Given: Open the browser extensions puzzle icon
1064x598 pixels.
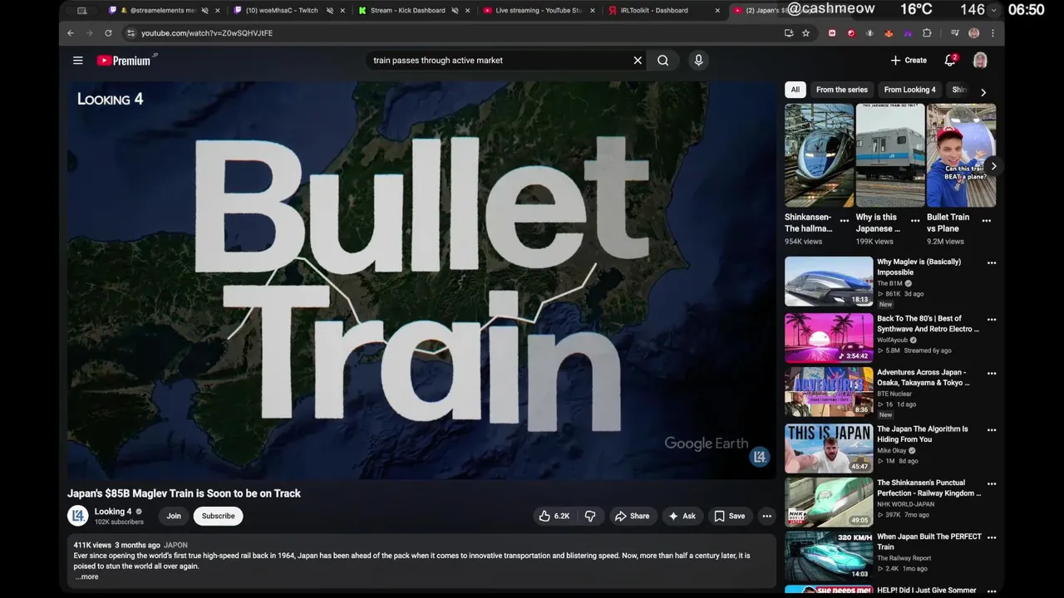Looking at the screenshot, I should [927, 33].
